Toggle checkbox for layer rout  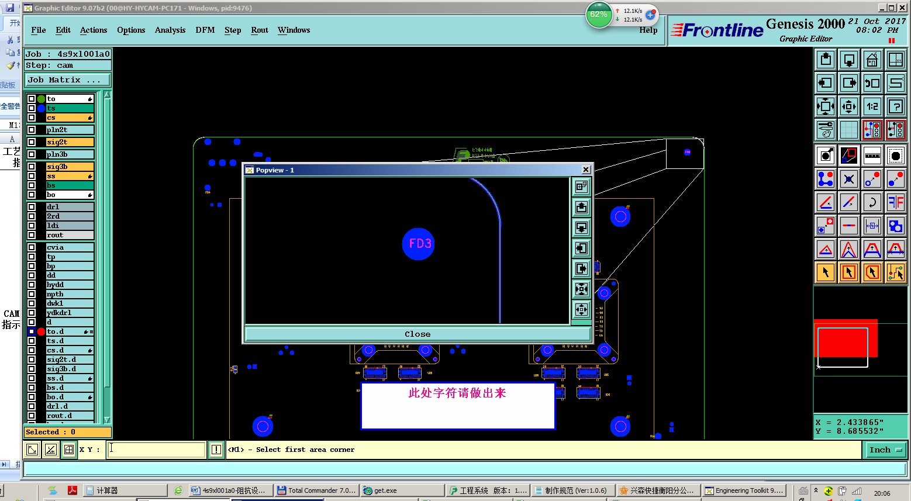[x=32, y=235]
